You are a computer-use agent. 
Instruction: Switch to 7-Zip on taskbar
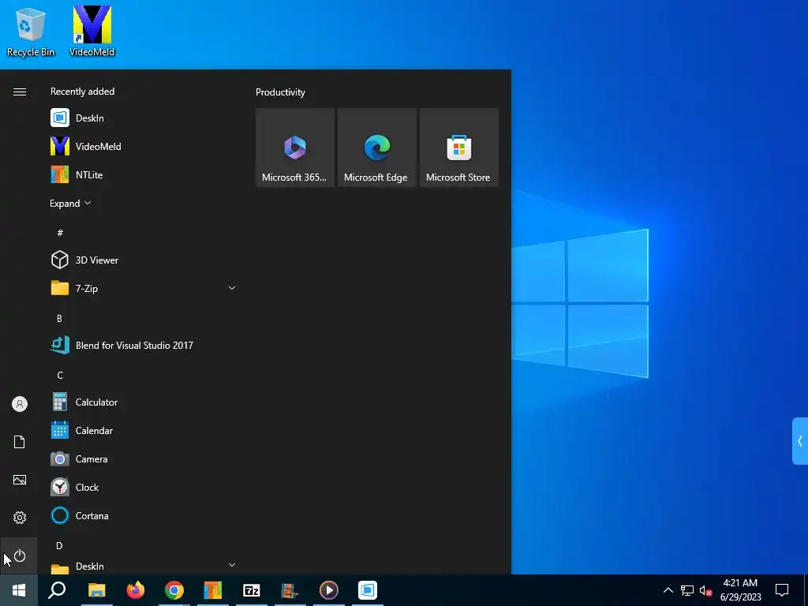252,590
